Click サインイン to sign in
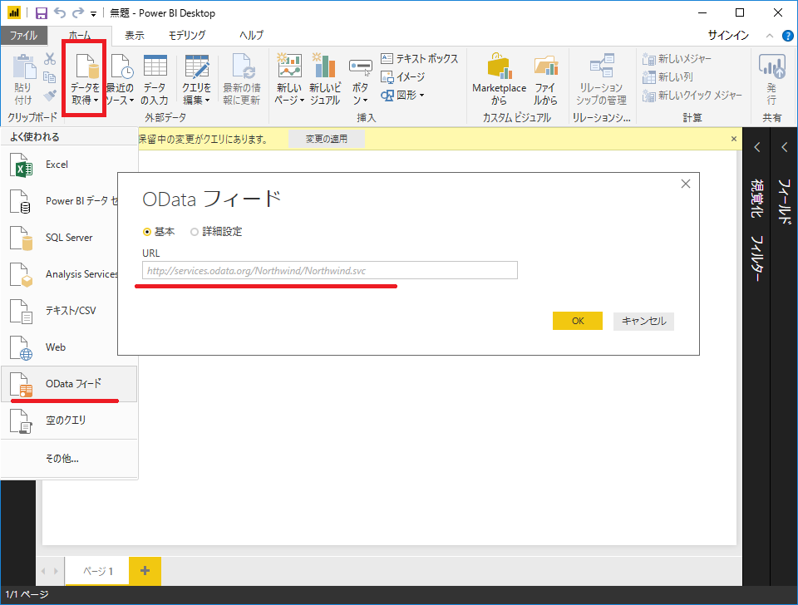 [728, 35]
